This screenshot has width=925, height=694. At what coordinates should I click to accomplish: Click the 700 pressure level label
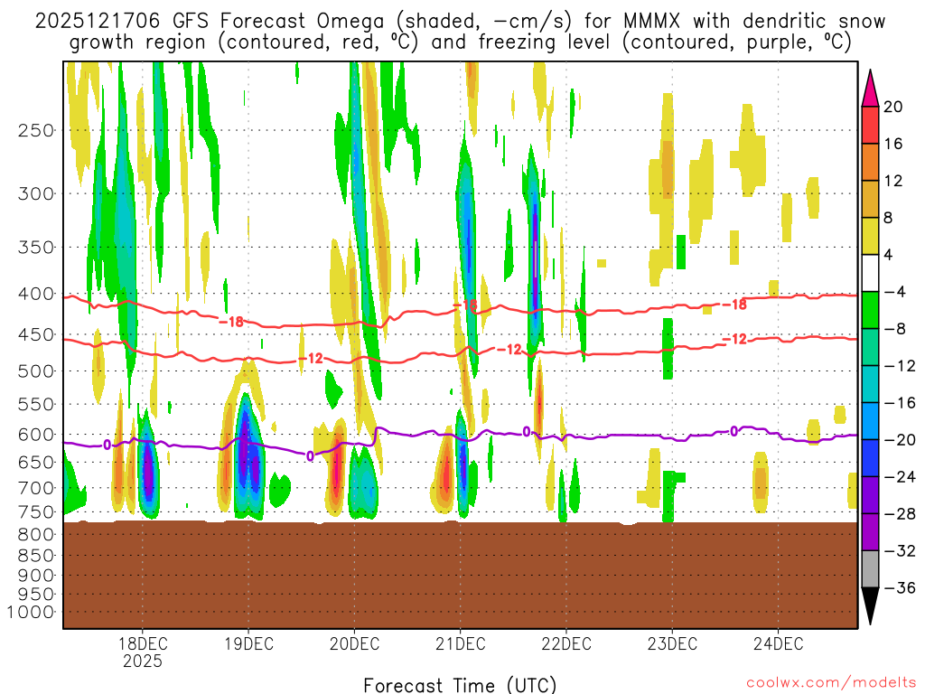point(37,488)
